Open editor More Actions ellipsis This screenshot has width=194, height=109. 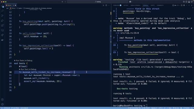(109, 5)
